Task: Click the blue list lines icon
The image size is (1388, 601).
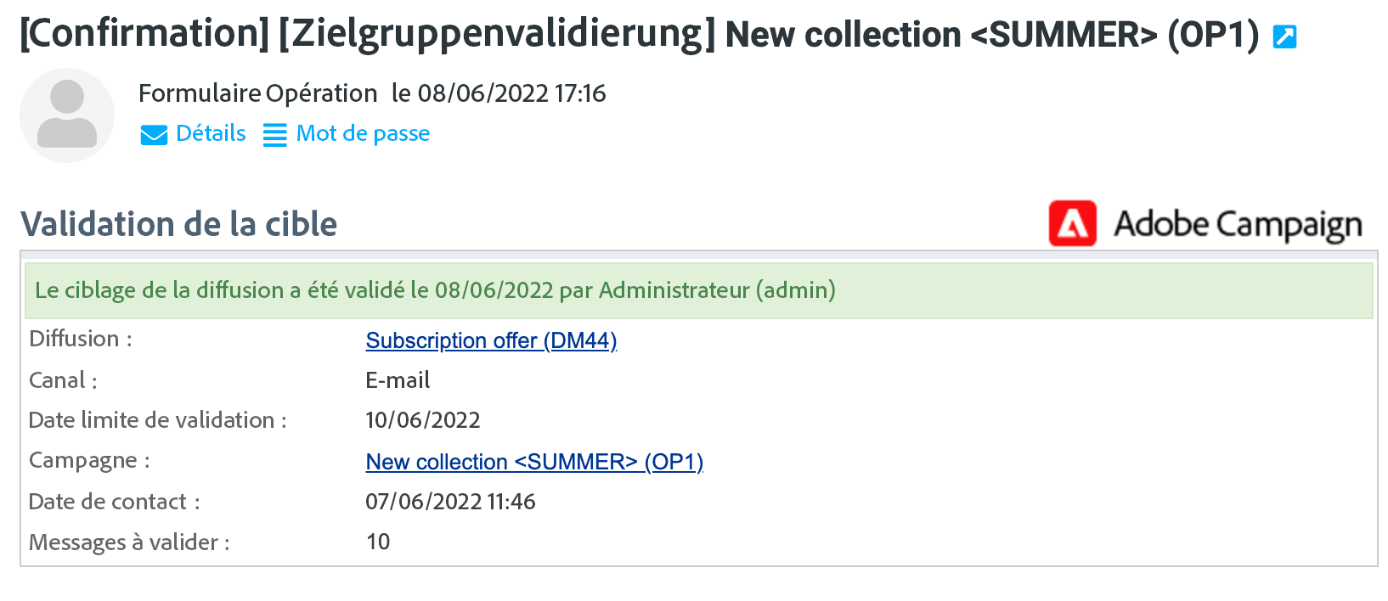Action: pyautogui.click(x=274, y=135)
